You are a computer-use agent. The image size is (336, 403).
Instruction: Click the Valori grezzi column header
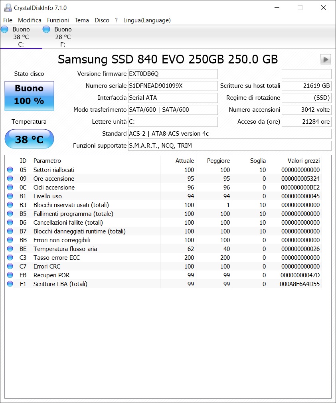[295, 161]
